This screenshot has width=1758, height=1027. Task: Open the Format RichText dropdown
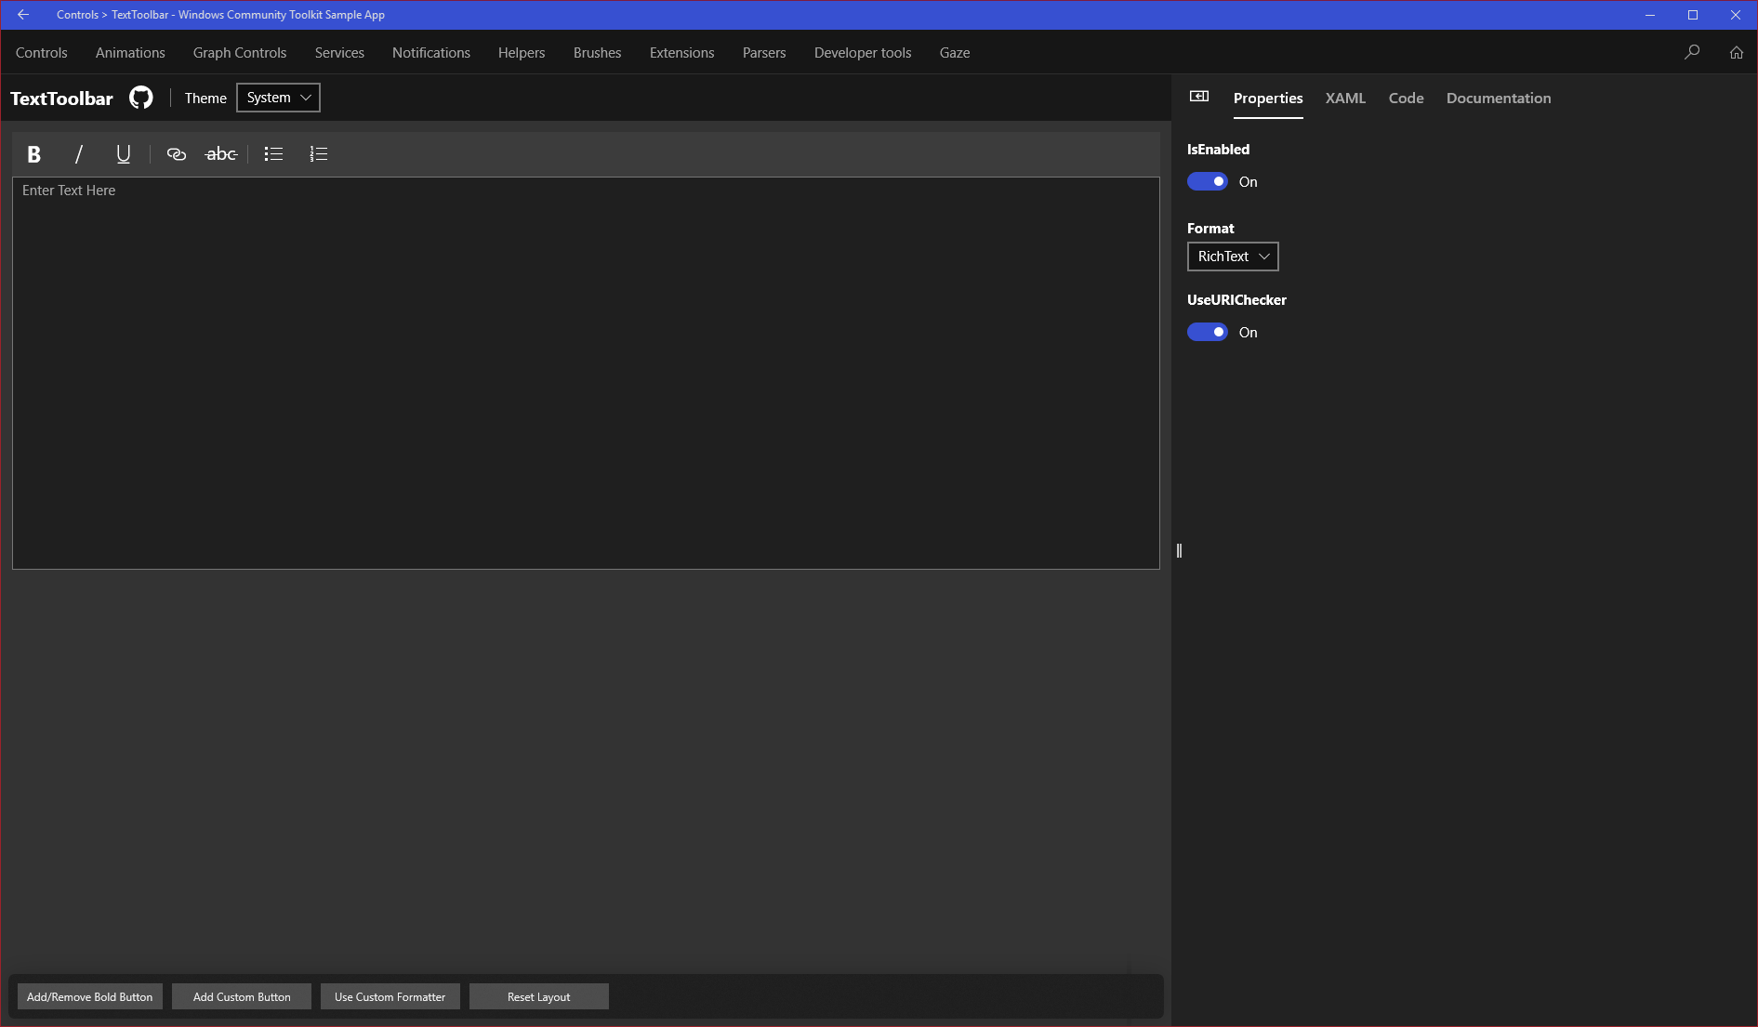point(1233,257)
